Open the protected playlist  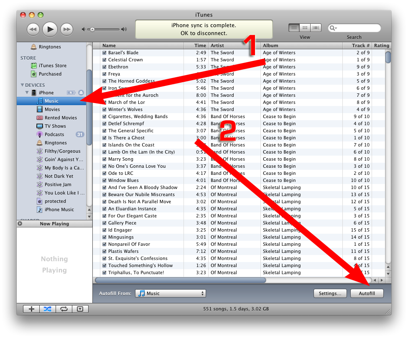click(x=51, y=201)
